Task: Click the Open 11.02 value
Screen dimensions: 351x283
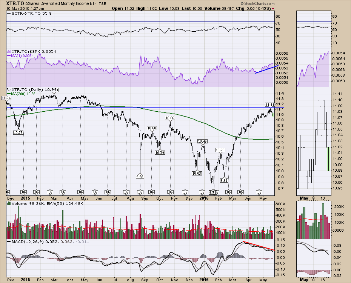Action: pos(123,8)
